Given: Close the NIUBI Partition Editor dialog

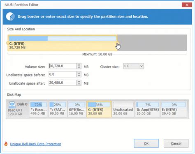Looking at the screenshot, I should click(187, 5).
